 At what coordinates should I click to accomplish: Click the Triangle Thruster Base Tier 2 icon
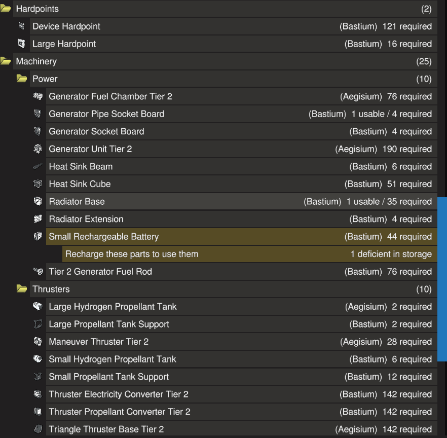[x=38, y=429]
